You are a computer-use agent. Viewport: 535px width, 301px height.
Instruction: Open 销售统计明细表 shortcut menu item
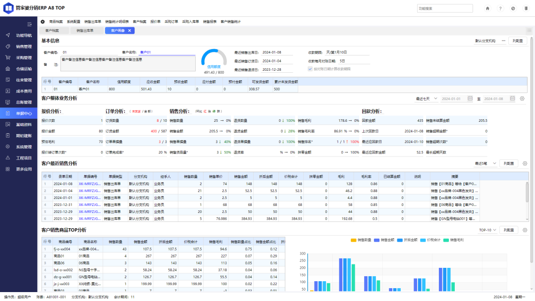(x=117, y=22)
